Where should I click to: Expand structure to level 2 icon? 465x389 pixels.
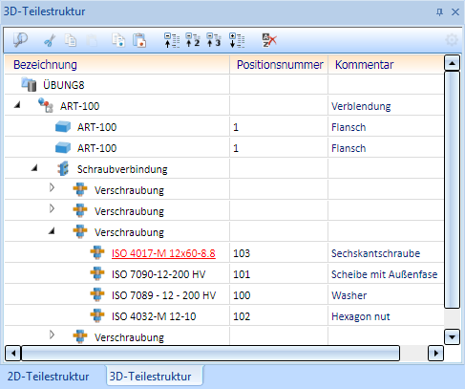tap(193, 40)
